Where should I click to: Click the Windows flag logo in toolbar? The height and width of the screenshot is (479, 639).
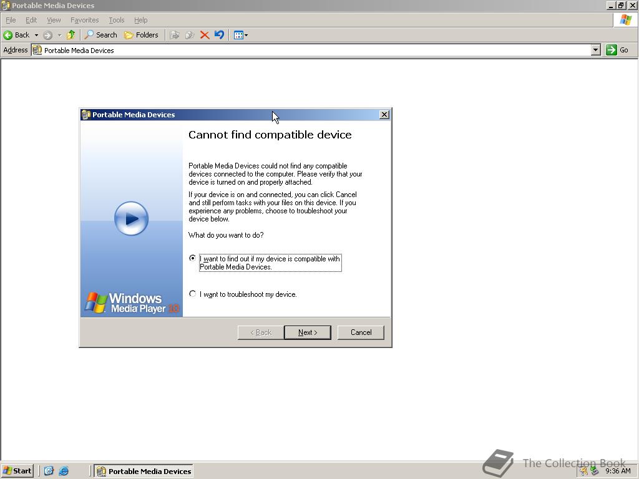[625, 20]
